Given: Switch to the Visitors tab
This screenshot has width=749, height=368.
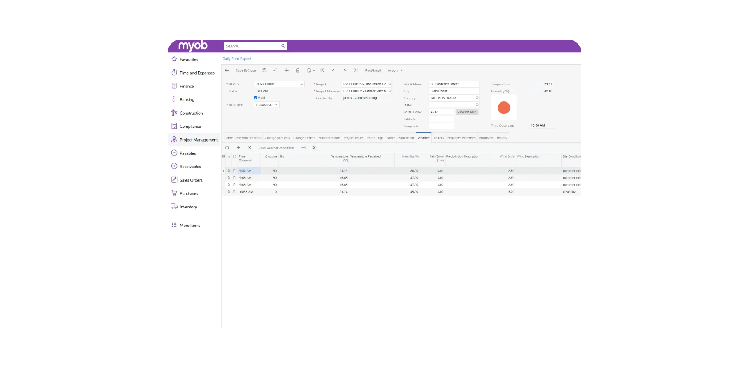Looking at the screenshot, I should [x=438, y=138].
